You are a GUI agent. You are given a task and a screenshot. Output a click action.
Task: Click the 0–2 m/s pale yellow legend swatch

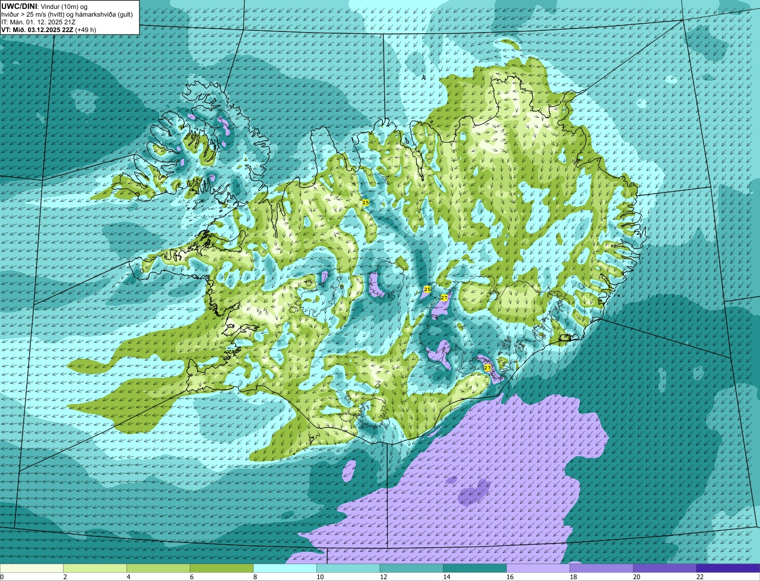coord(31,568)
